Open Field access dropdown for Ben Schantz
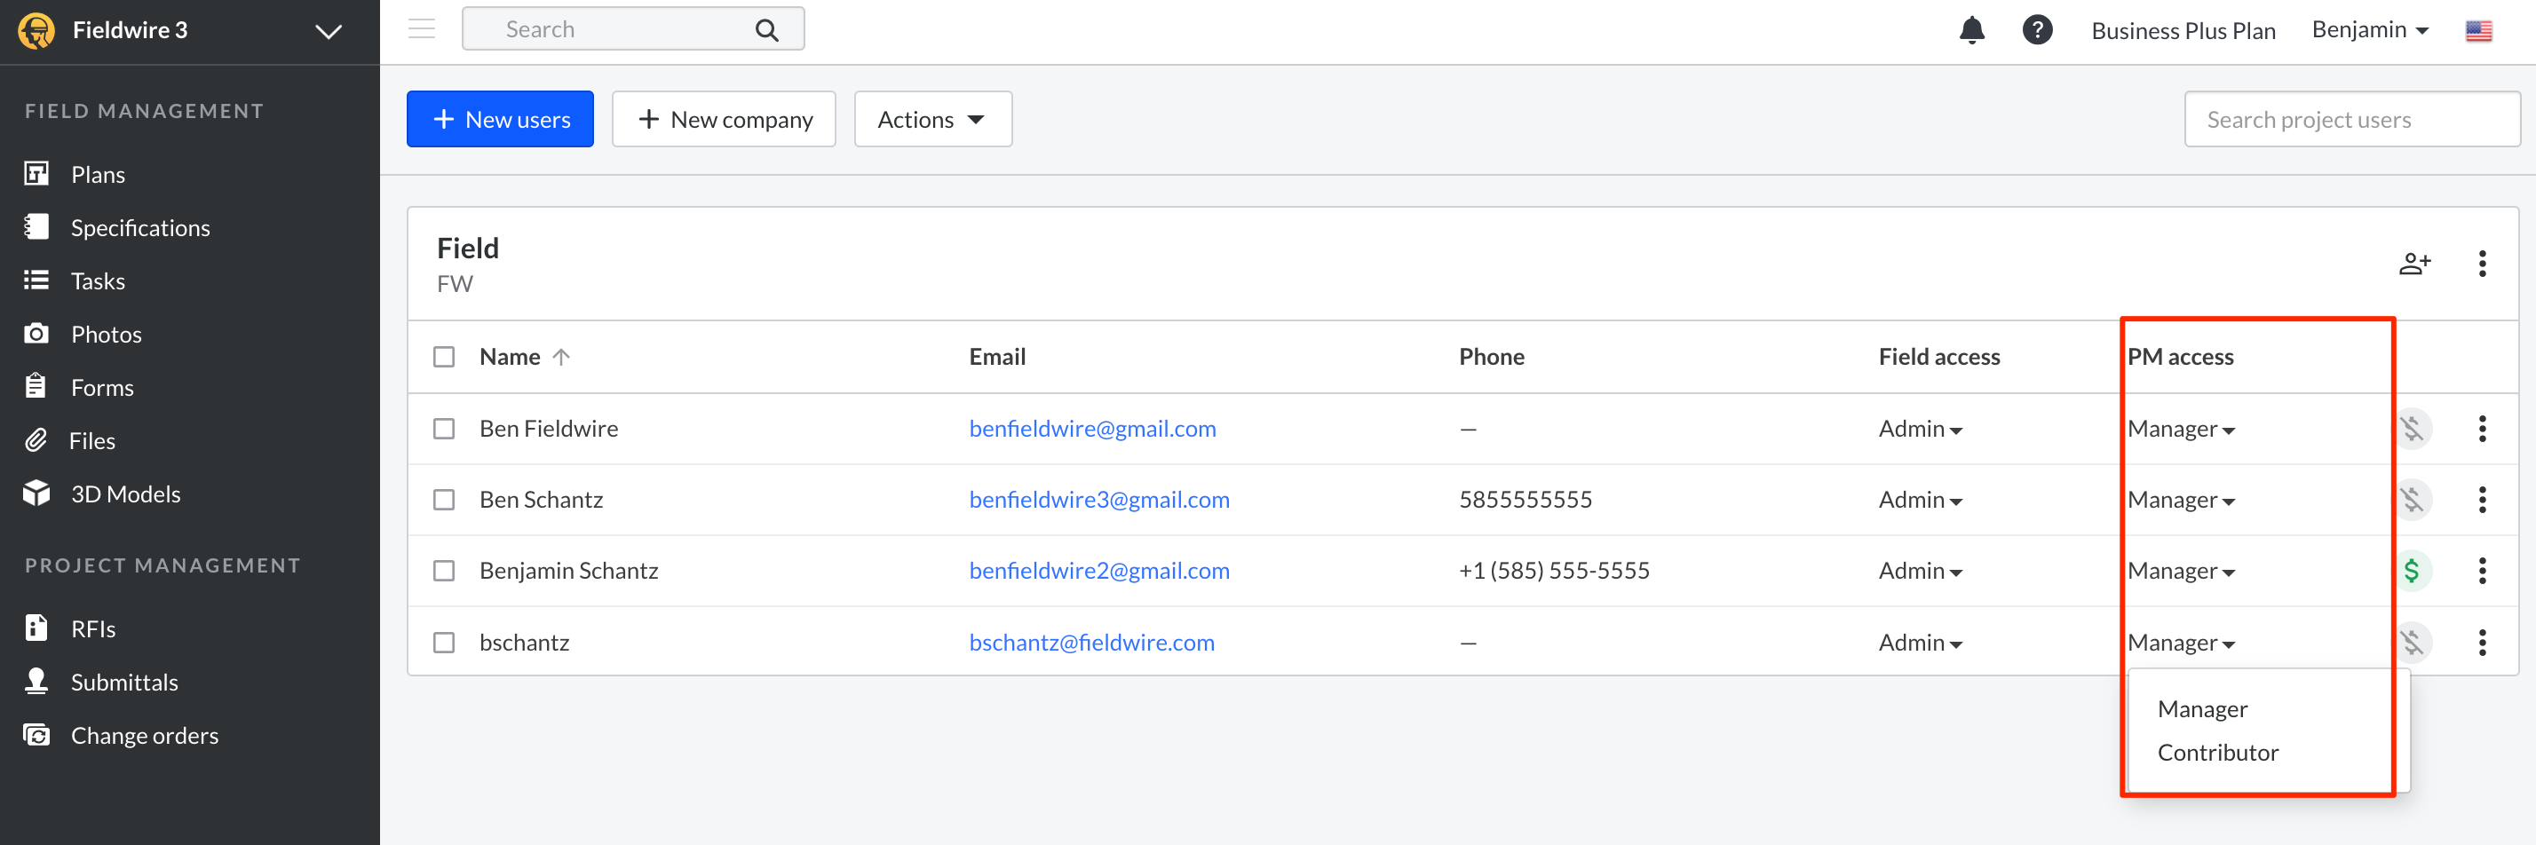This screenshot has height=845, width=2536. [x=1920, y=500]
